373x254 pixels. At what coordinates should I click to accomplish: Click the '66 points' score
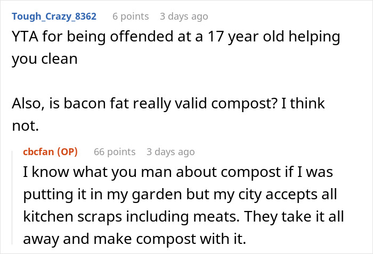click(115, 151)
